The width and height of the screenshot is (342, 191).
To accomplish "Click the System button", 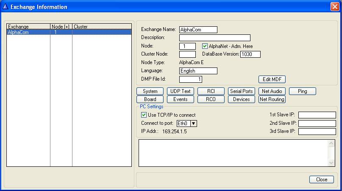I will (150, 91).
